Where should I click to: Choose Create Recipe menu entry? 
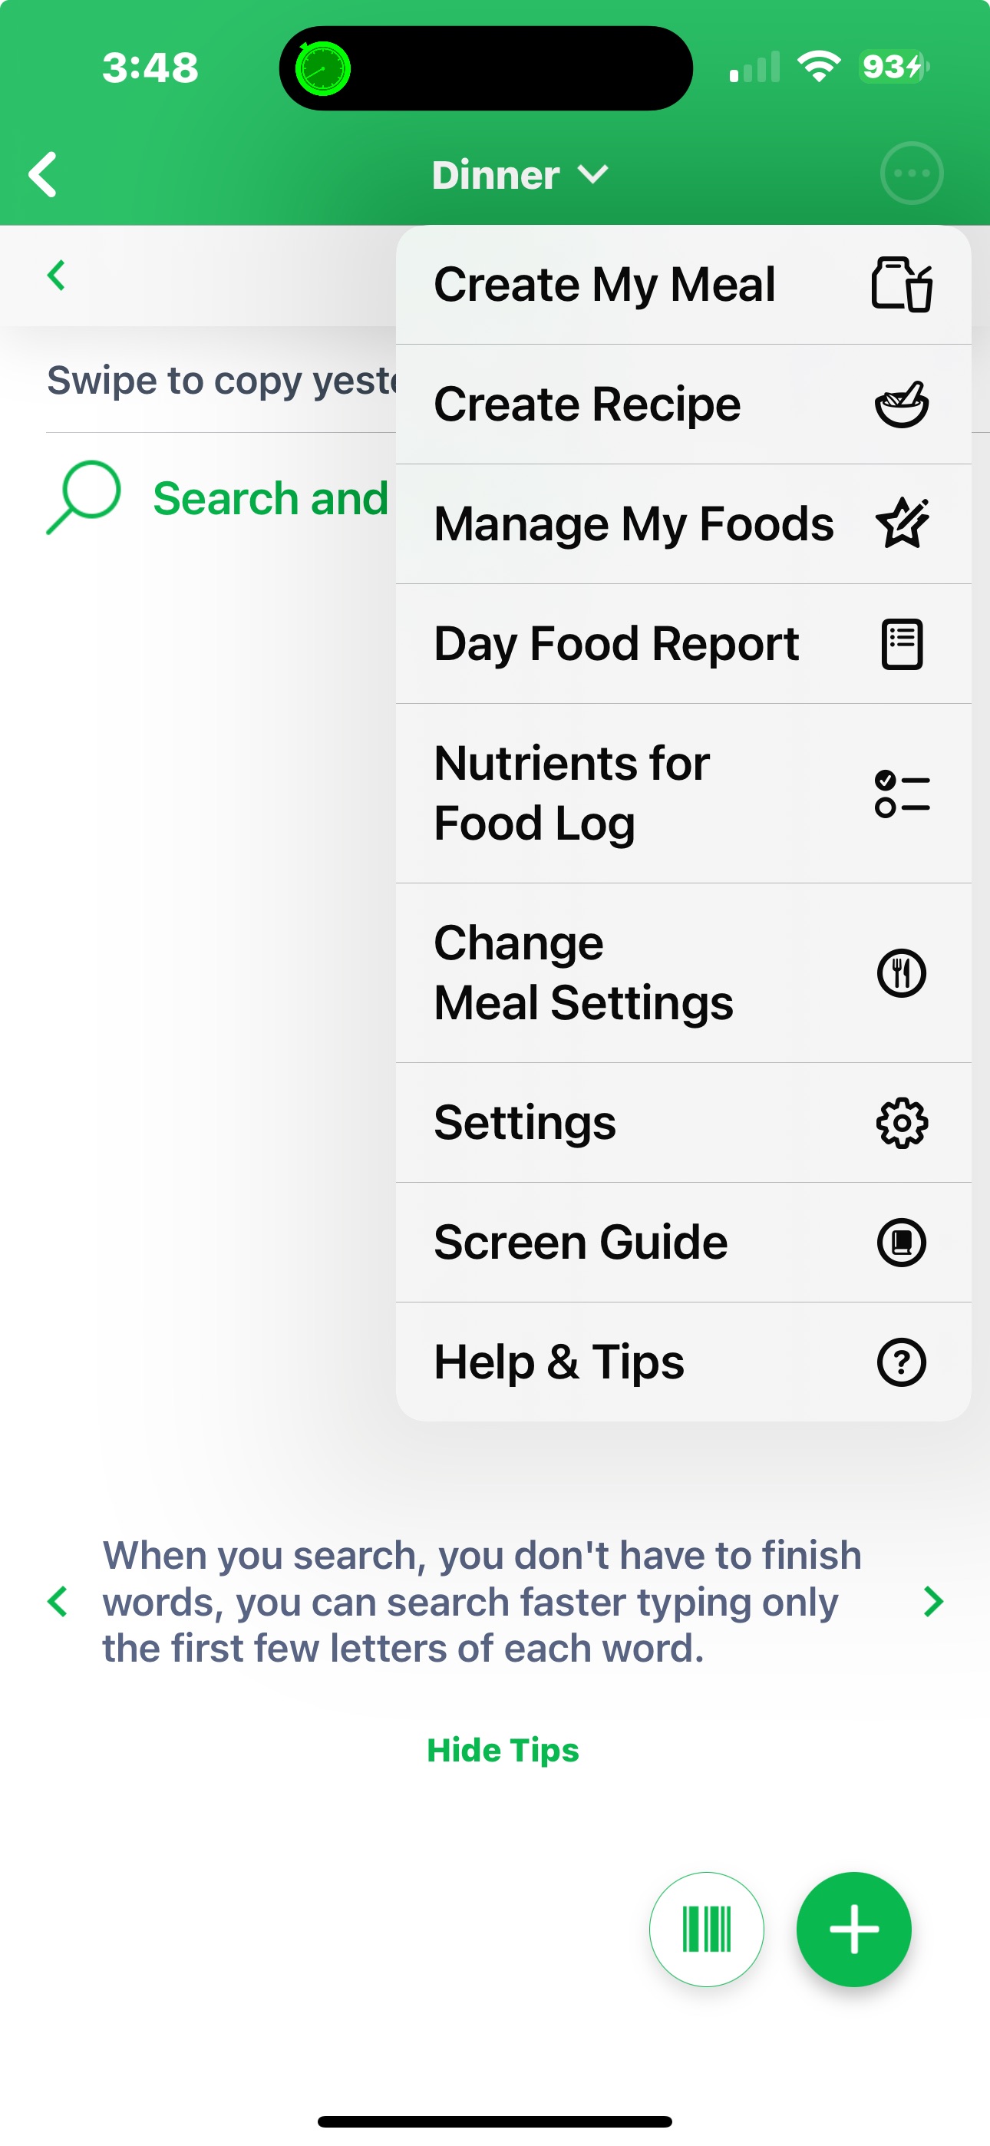[x=682, y=405]
